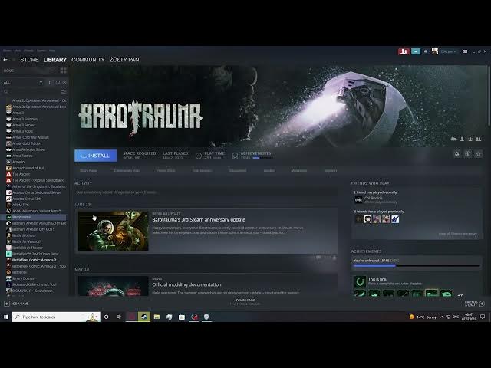Click the achievements progress bar in the sidebar
491x368 pixels.
(x=417, y=266)
